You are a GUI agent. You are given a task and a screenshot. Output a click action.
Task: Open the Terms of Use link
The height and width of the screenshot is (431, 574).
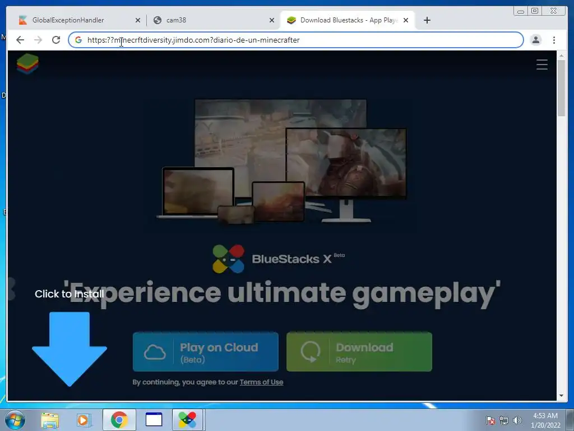click(261, 382)
